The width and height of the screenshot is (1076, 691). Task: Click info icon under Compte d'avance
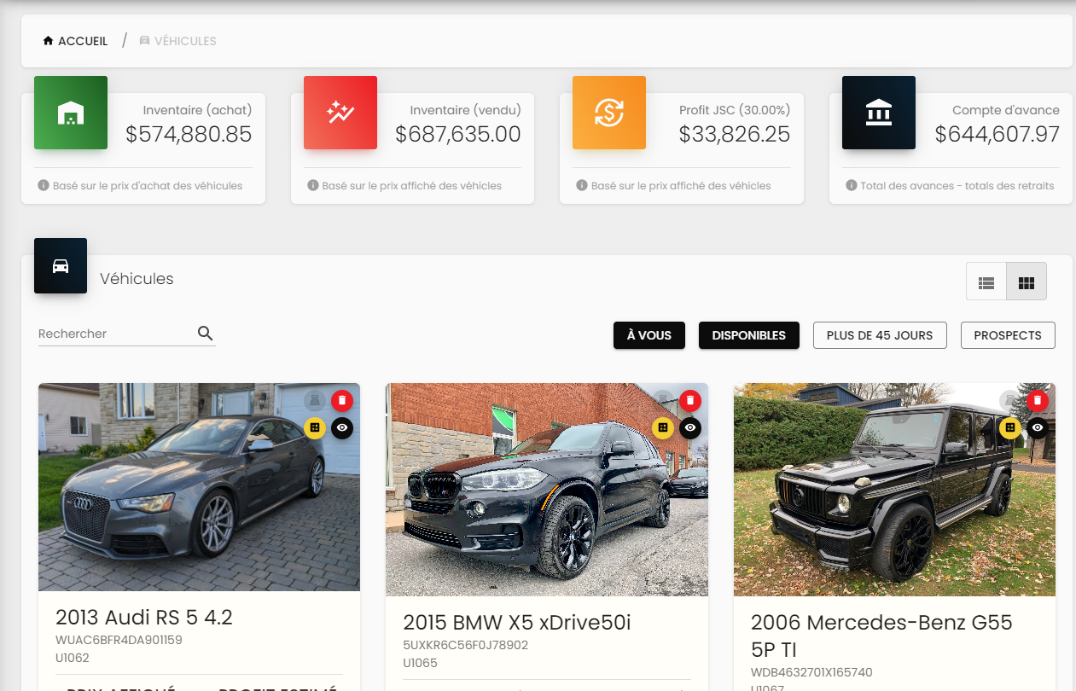tap(851, 185)
